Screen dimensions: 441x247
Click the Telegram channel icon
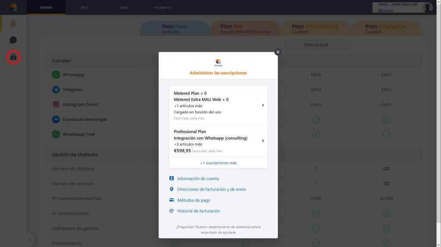(56, 90)
